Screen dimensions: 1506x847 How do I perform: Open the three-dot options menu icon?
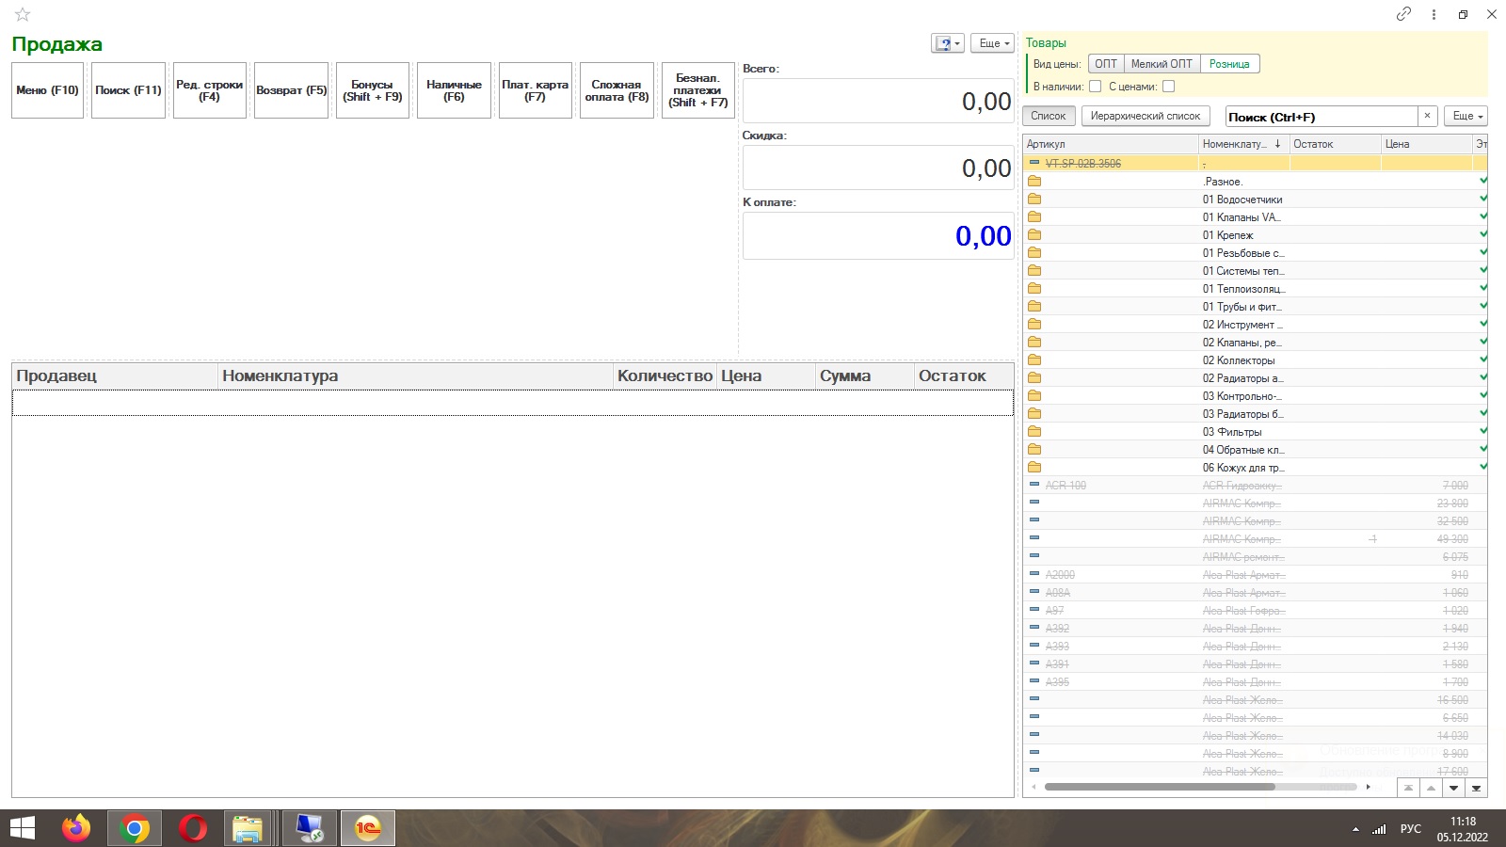(1434, 14)
